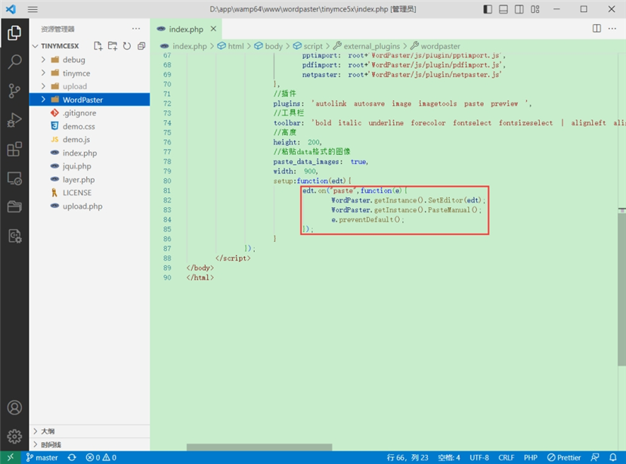
Task: Open problems via errors and warnings count
Action: click(x=101, y=457)
